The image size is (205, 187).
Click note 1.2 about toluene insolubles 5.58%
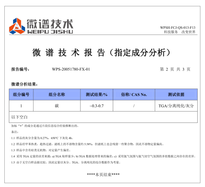click(87, 144)
